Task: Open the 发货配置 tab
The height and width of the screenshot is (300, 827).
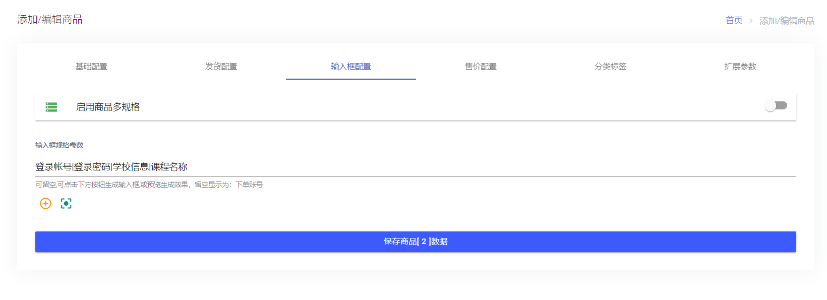Action: click(x=221, y=67)
